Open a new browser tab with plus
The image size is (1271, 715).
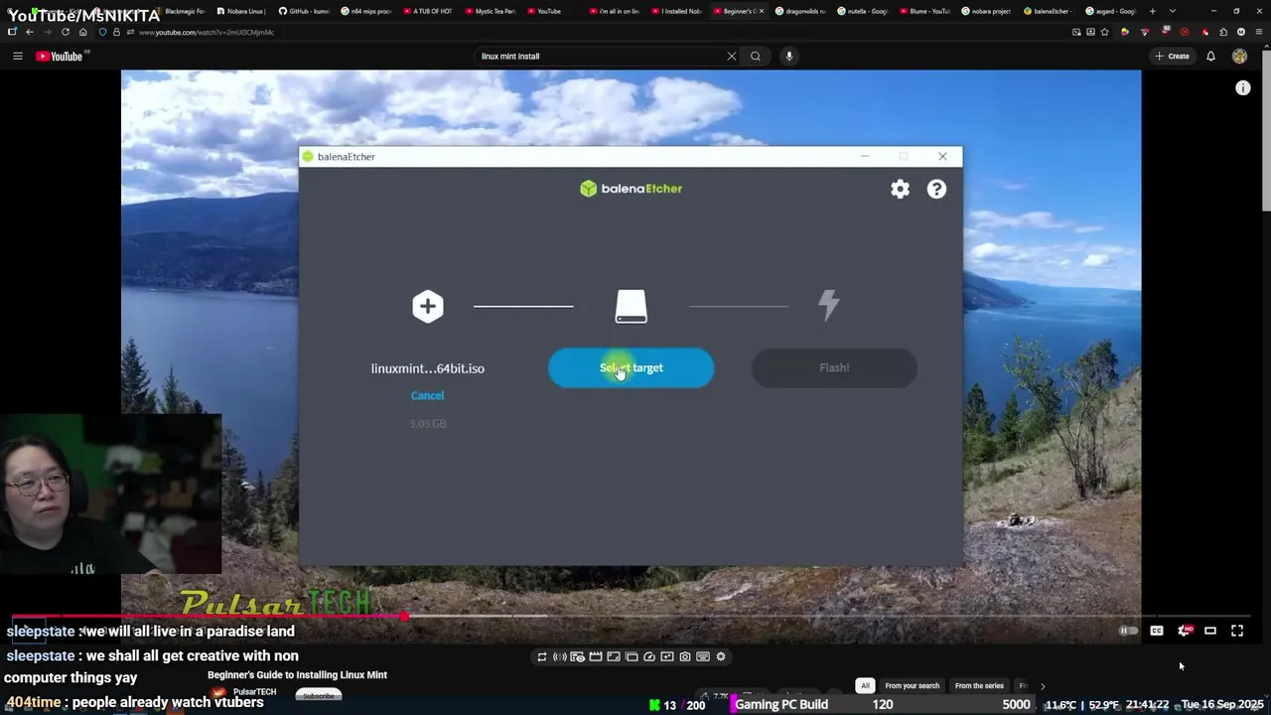1152,11
